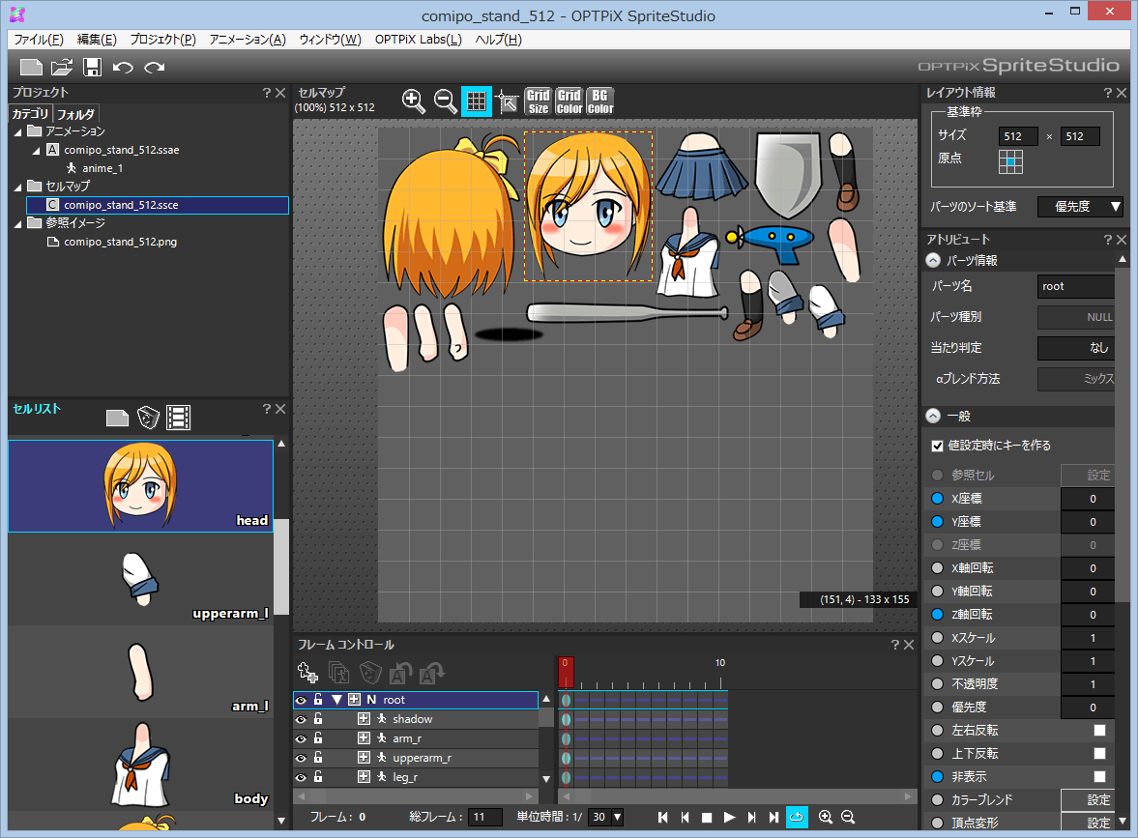The height and width of the screenshot is (838, 1138).
Task: Jump to last frame in playback controls
Action: coord(773,818)
